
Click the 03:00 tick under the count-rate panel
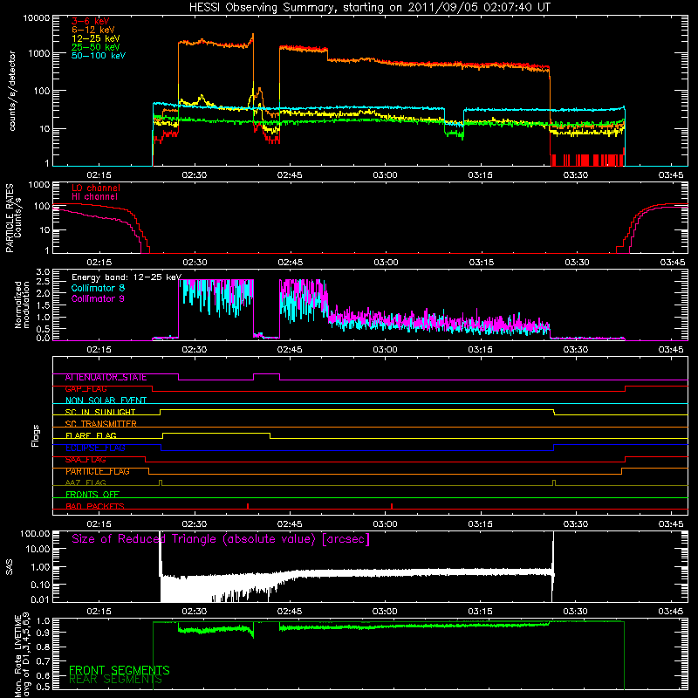[x=385, y=175]
